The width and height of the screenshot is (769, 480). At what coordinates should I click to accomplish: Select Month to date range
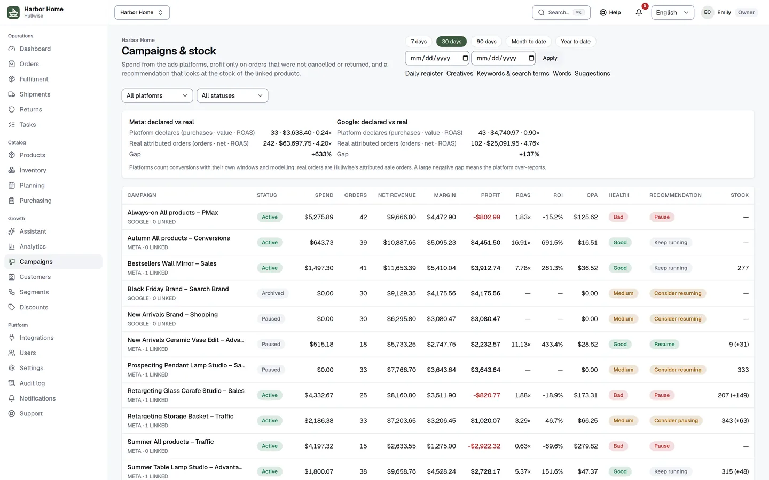click(529, 42)
